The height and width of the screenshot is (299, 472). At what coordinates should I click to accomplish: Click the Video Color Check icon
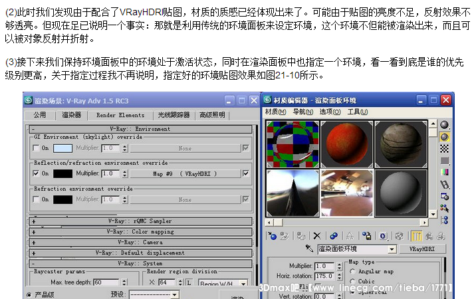pos(444,172)
